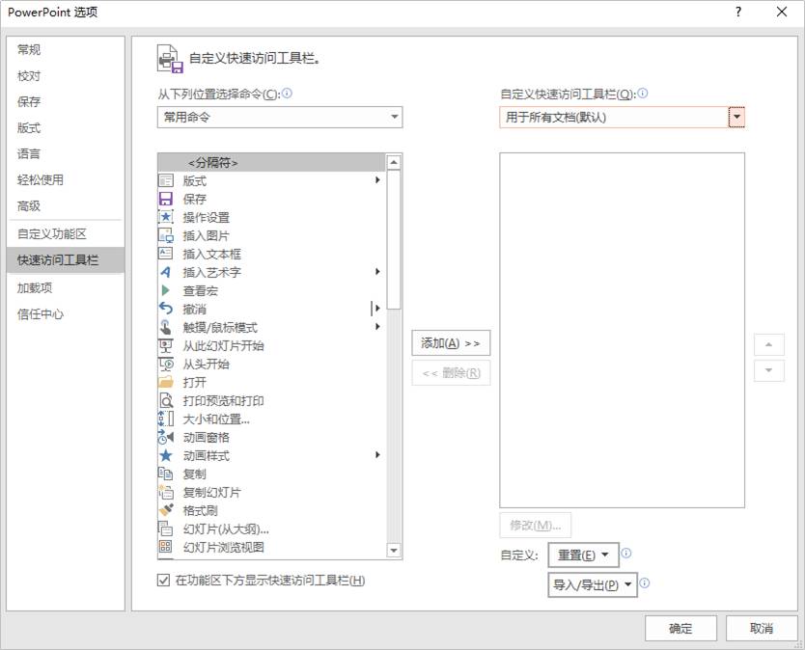Close the PowerPoint 选项 dialog
Screen dimensions: 805x650
[x=782, y=12]
